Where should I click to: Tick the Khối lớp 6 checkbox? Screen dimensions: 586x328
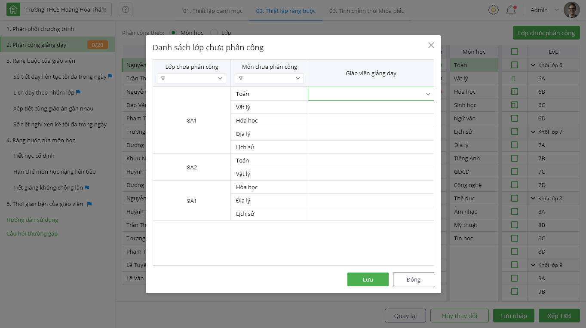[x=515, y=65]
